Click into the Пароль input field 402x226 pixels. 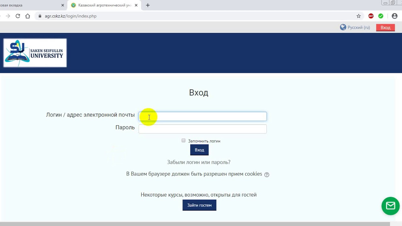(203, 129)
